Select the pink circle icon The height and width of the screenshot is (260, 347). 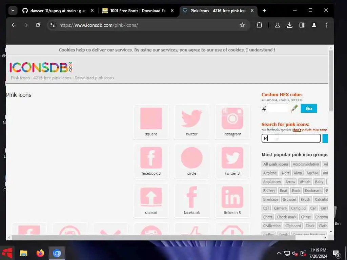coord(192,158)
